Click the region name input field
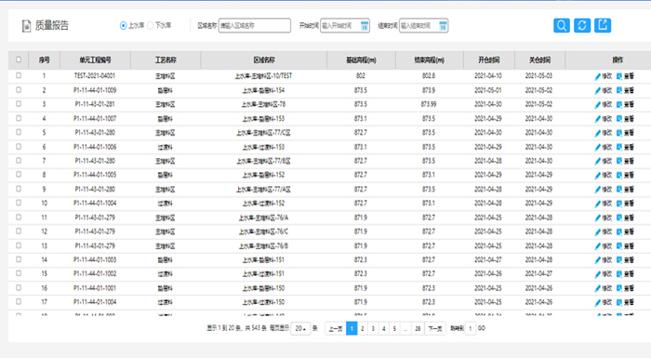Viewport: 651px width, 358px height. point(255,25)
